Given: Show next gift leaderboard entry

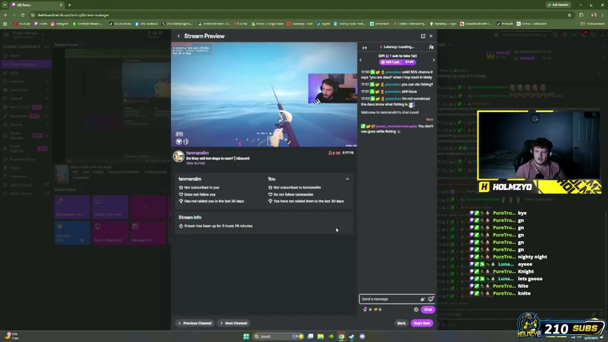Looking at the screenshot, I should 433,60.
